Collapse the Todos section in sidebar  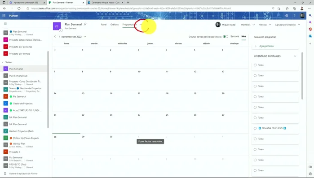point(3,62)
